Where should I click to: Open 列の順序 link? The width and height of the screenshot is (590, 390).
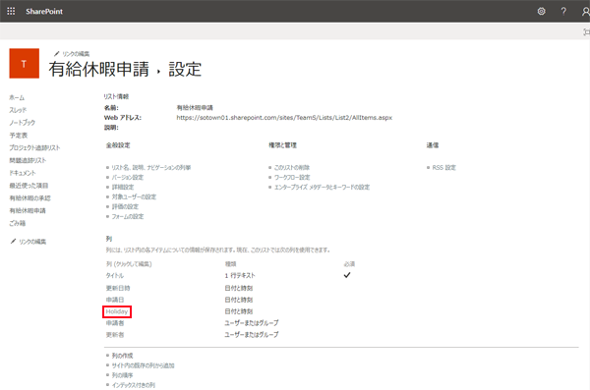(x=122, y=375)
